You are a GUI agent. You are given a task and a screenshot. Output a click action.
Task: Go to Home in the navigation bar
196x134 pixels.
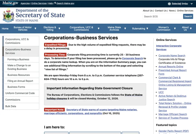[x=5, y=29]
